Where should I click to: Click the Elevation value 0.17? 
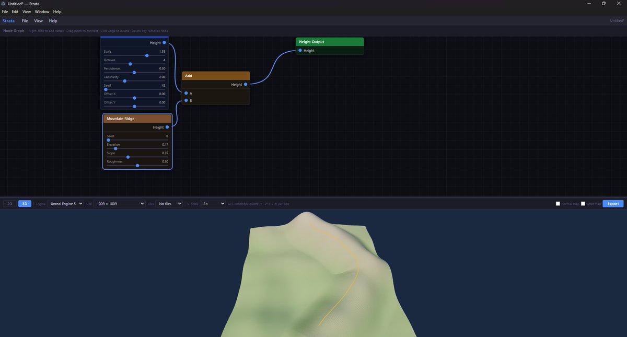pos(165,145)
